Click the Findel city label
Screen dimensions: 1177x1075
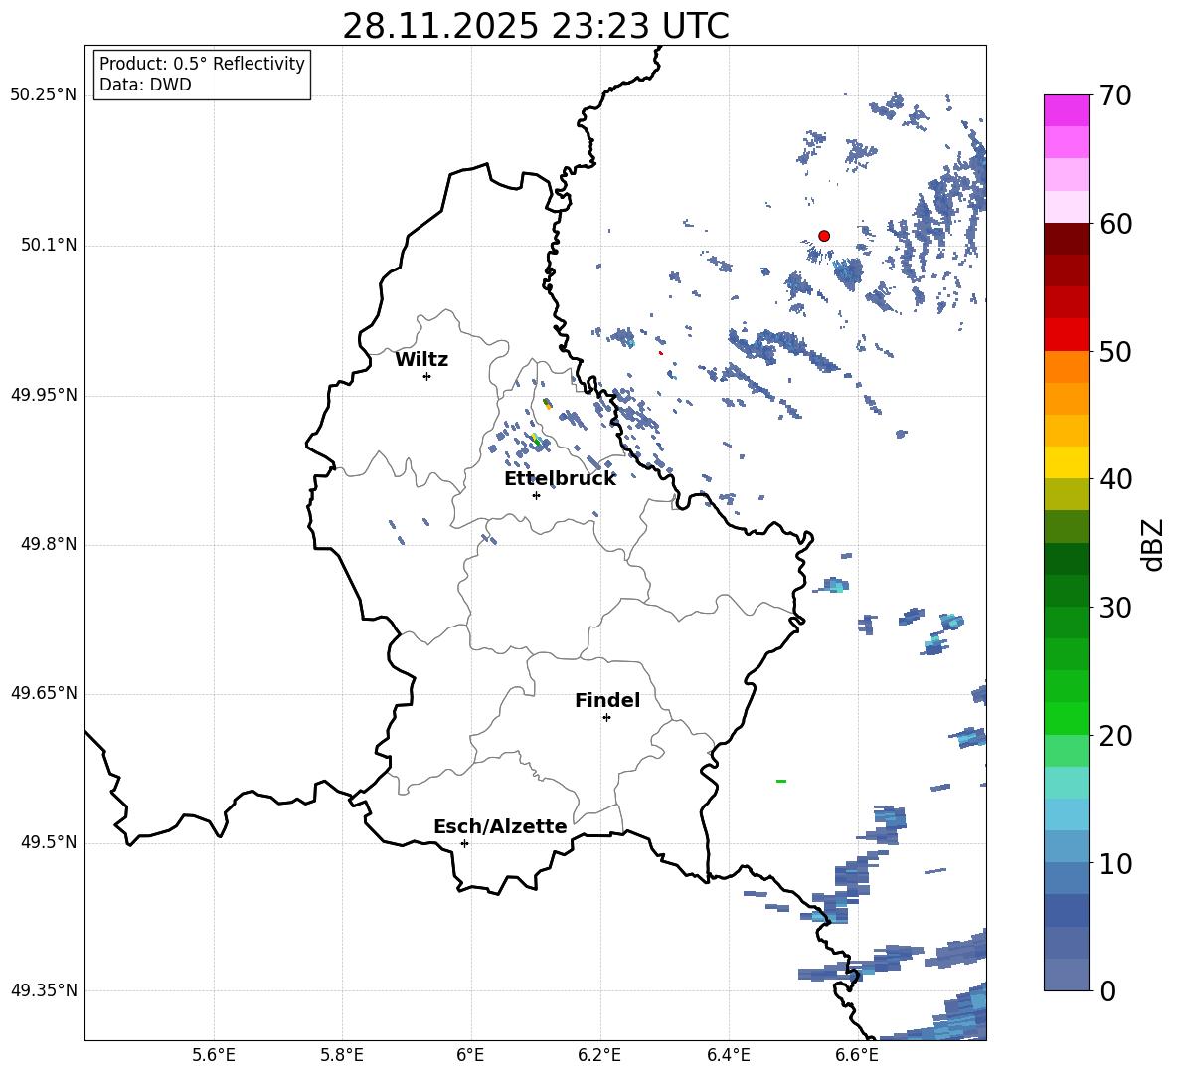point(607,700)
